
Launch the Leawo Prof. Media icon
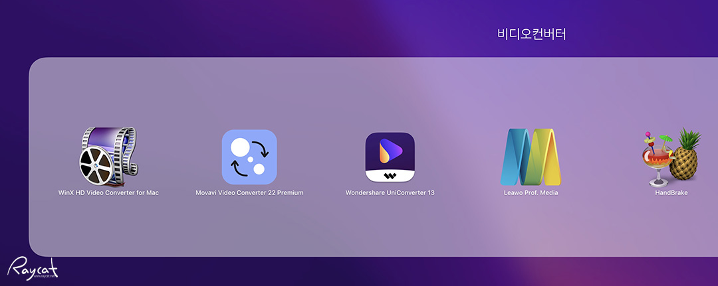531,157
